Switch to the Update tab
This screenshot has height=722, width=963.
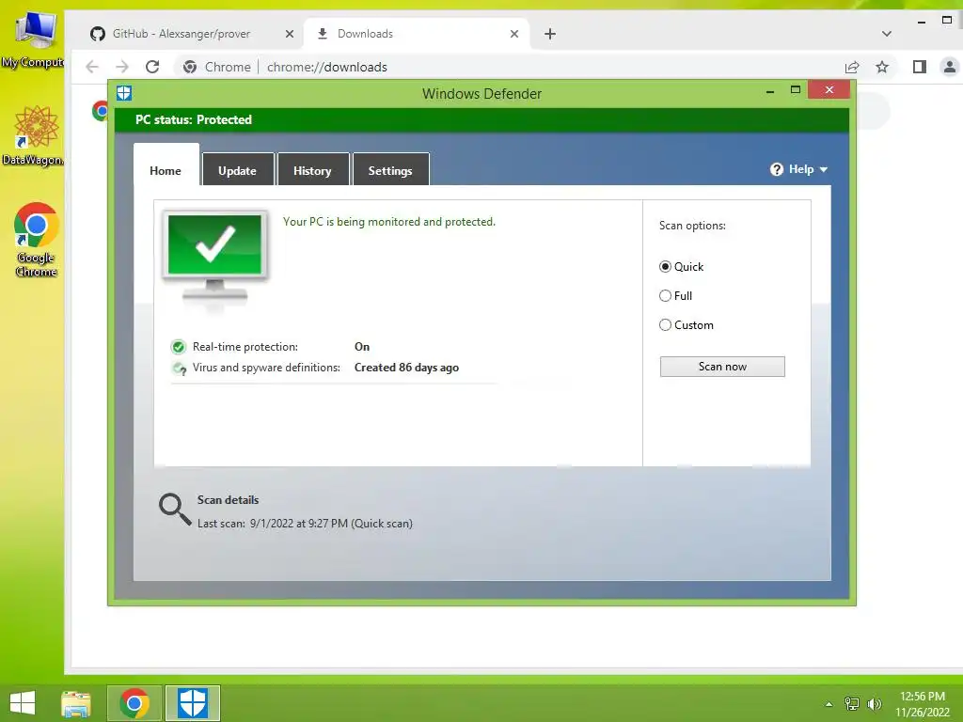click(x=238, y=171)
